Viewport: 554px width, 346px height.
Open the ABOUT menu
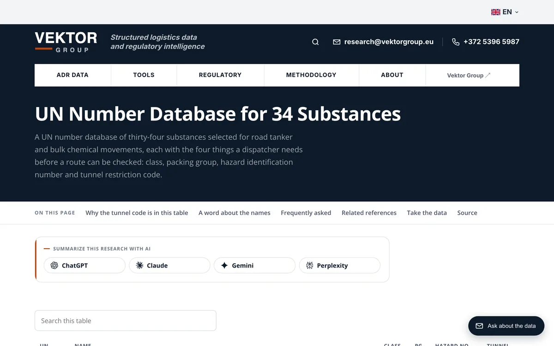392,75
